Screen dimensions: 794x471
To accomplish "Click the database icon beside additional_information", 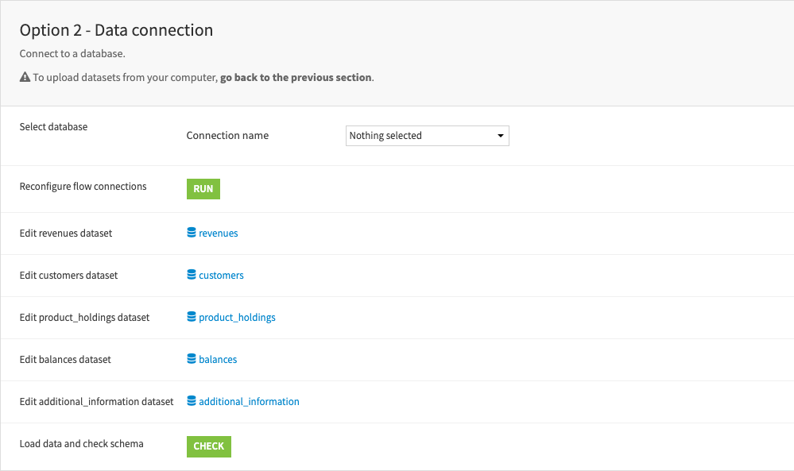I will coord(190,401).
